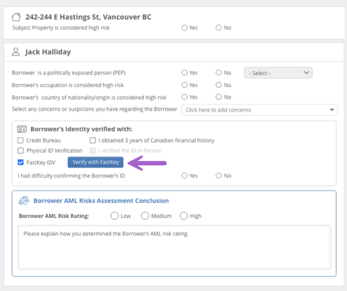Click the scales icon beside AML Risks Assessment
The width and height of the screenshot is (347, 291).
pos(24,201)
